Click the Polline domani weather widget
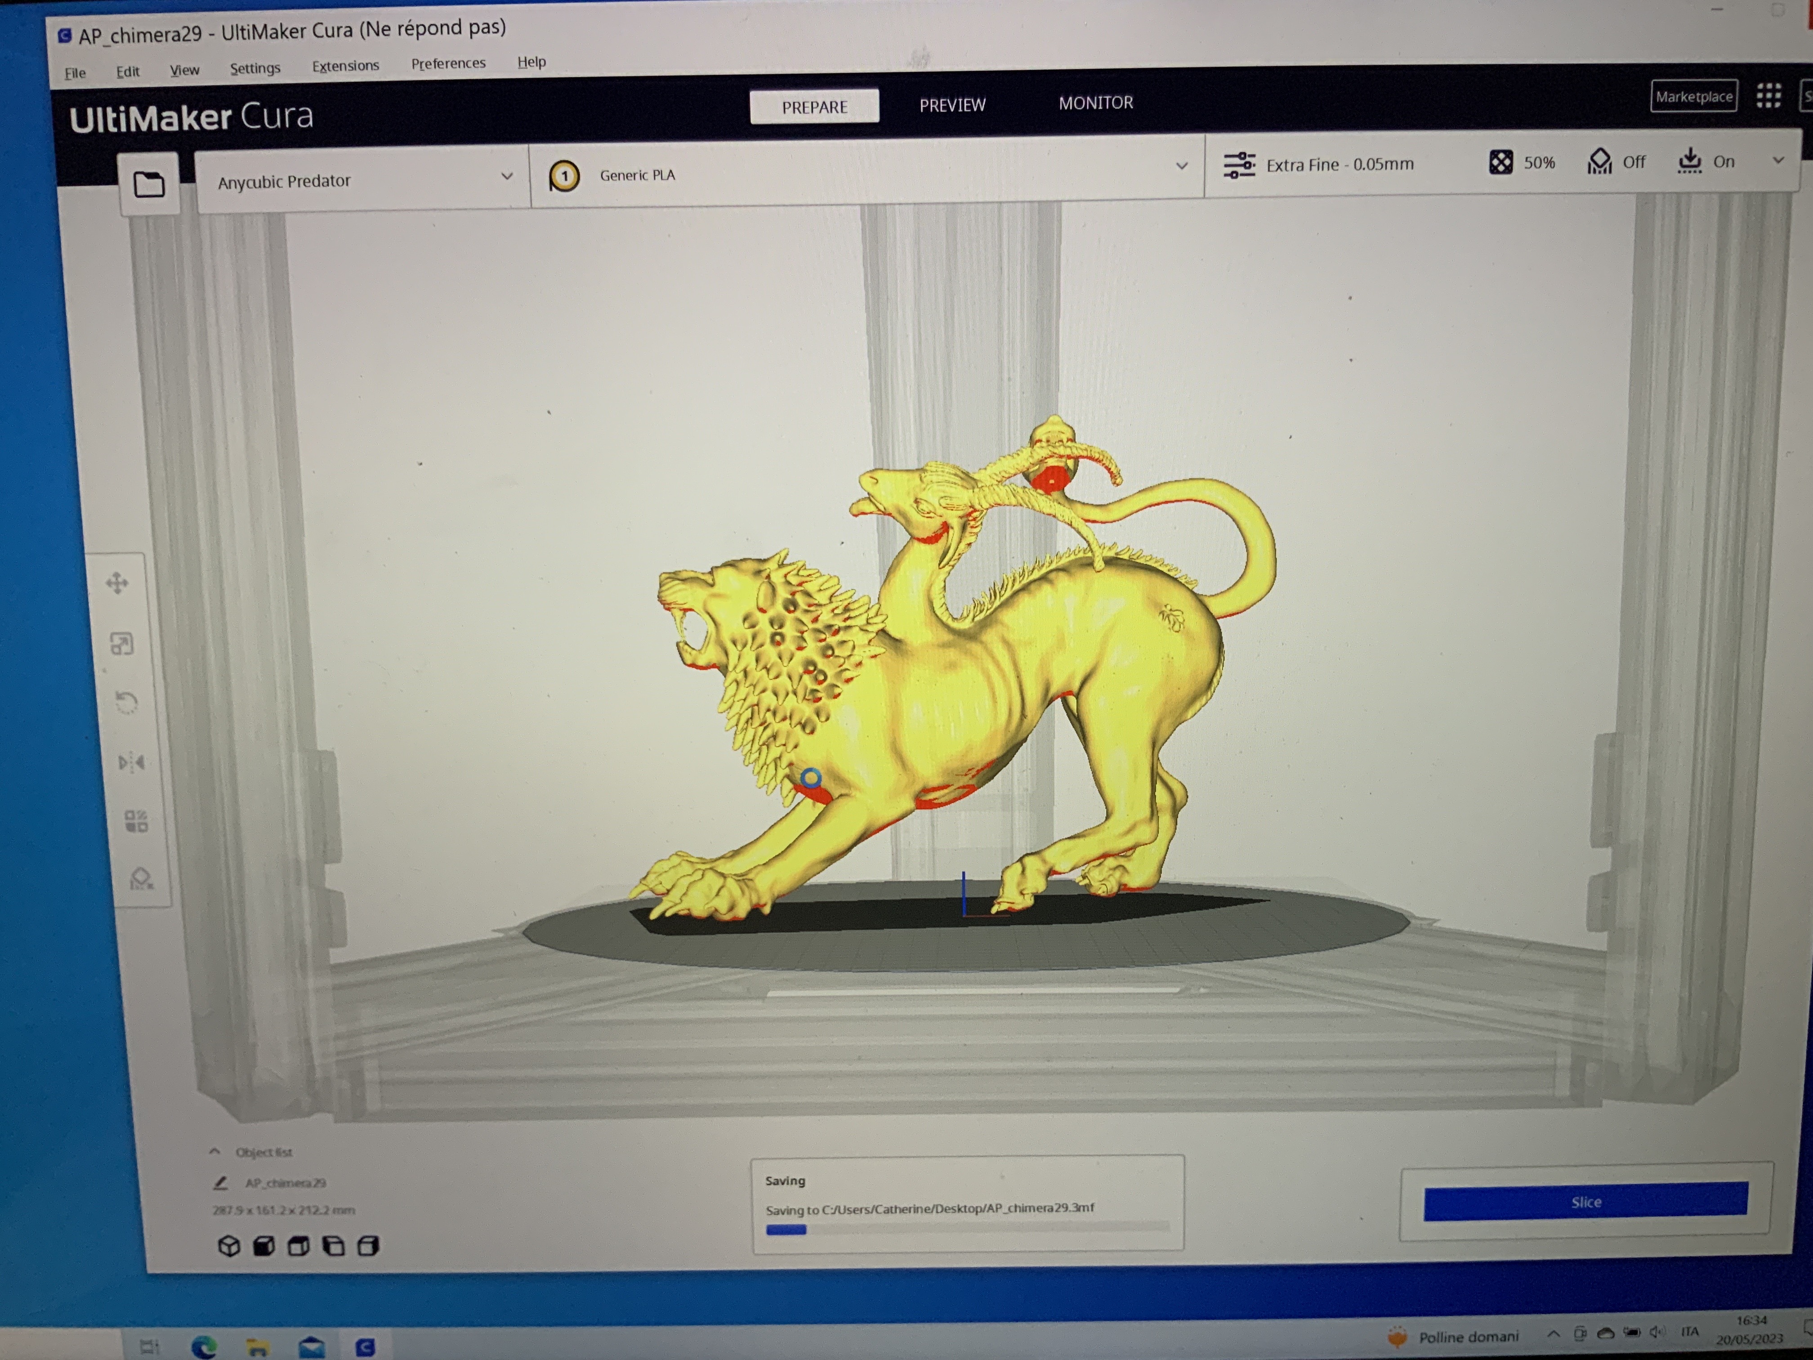Screen dimensions: 1813x1360 coord(1452,1337)
